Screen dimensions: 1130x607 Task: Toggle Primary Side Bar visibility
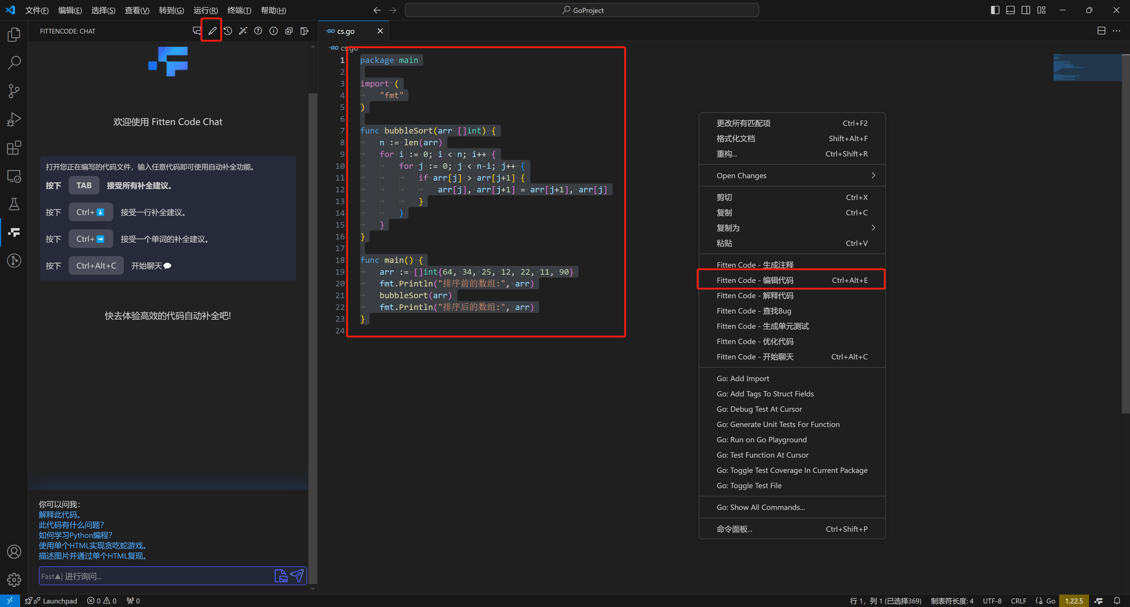(995, 10)
